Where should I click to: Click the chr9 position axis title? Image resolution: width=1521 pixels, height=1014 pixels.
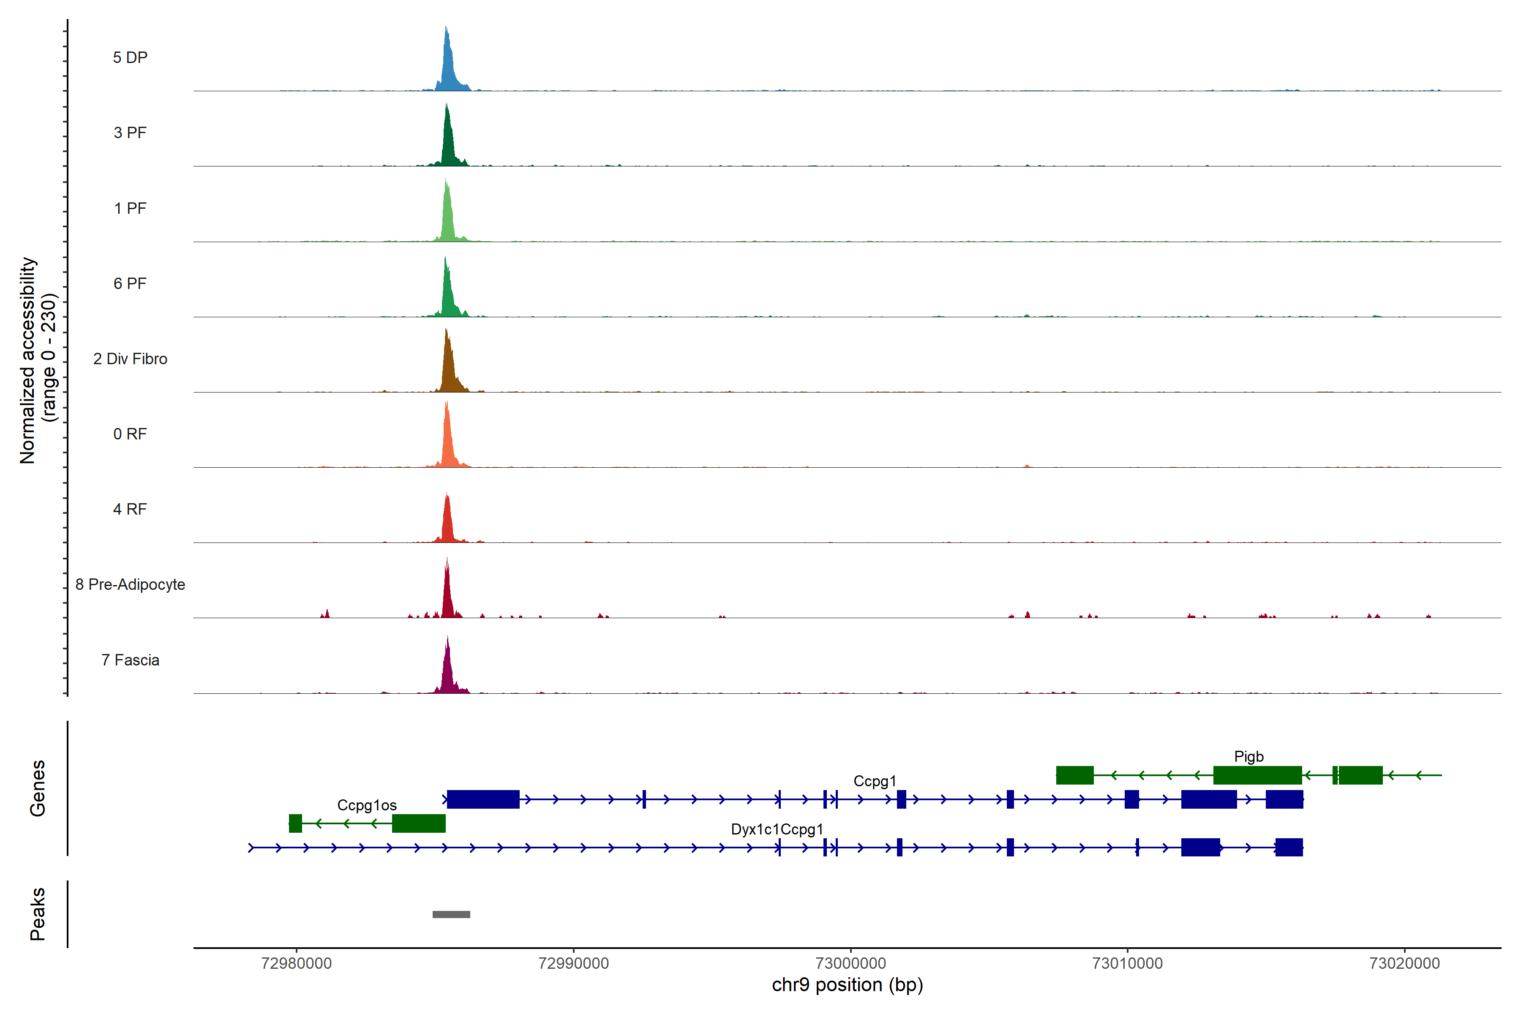pos(847,985)
